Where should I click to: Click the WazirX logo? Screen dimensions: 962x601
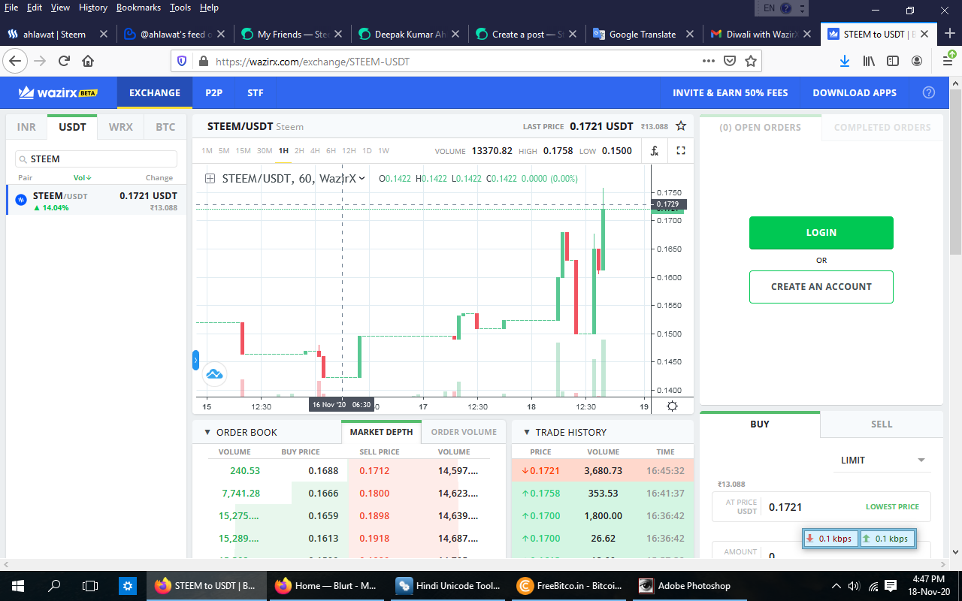[x=59, y=92]
